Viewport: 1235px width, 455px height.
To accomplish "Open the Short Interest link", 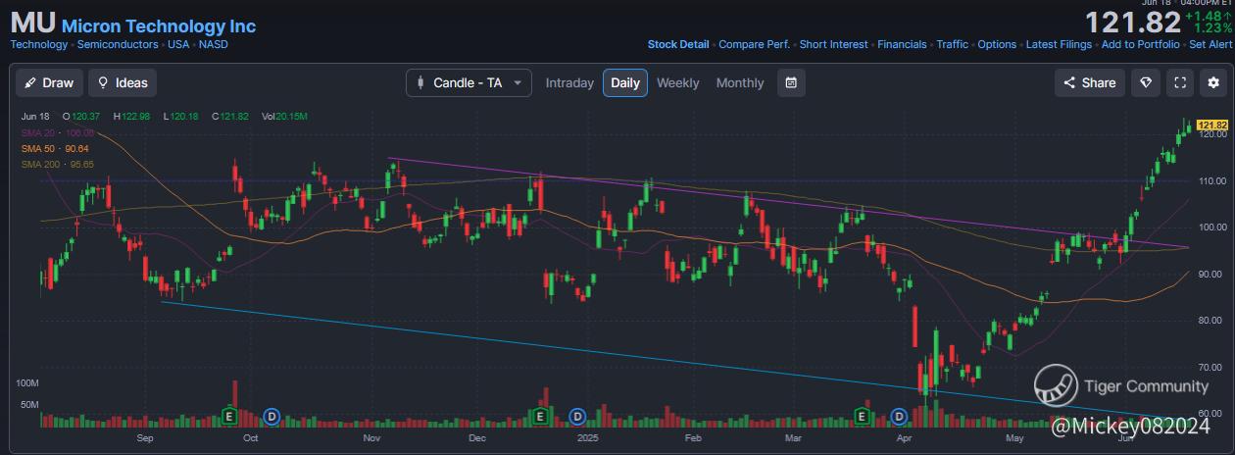I will coord(833,44).
